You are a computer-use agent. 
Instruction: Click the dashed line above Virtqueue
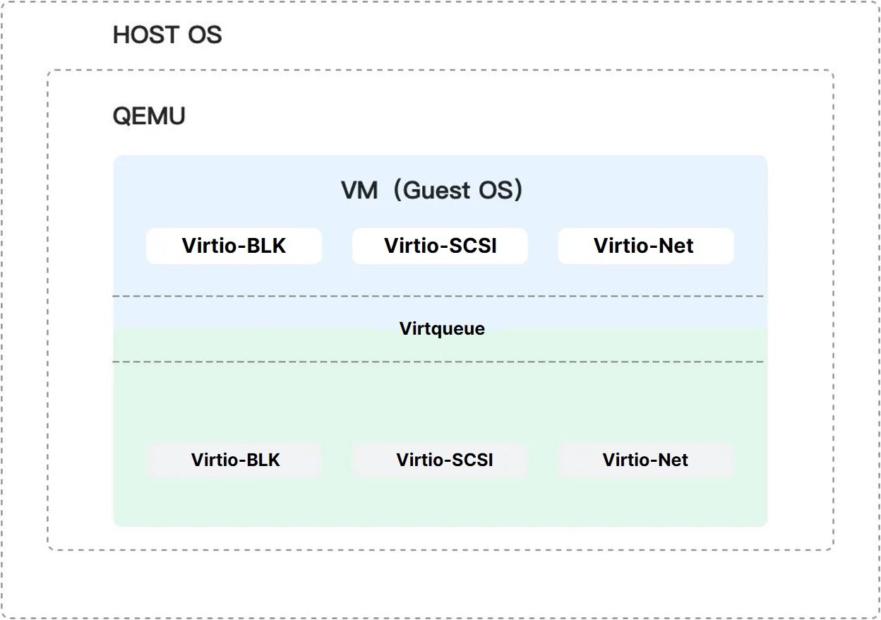click(x=439, y=296)
